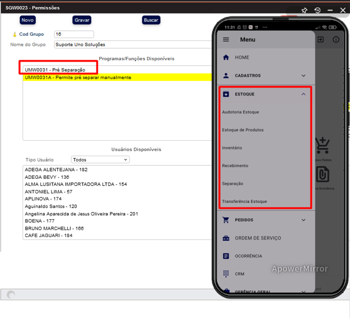Image resolution: width=350 pixels, height=318 pixels.
Task: Click the Buscar button
Action: (x=151, y=20)
